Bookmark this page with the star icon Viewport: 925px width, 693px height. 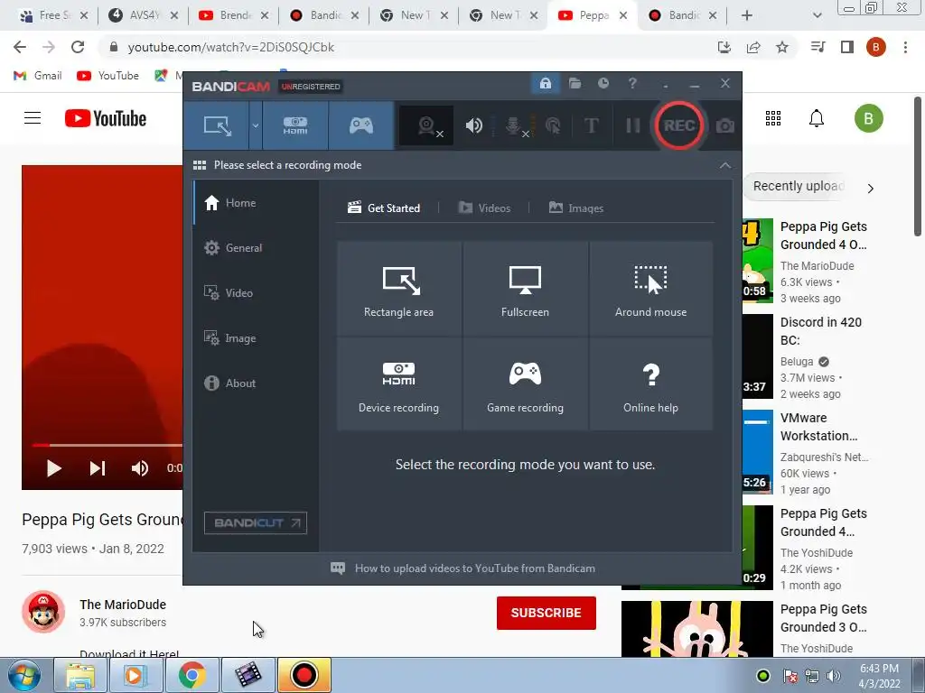click(782, 47)
